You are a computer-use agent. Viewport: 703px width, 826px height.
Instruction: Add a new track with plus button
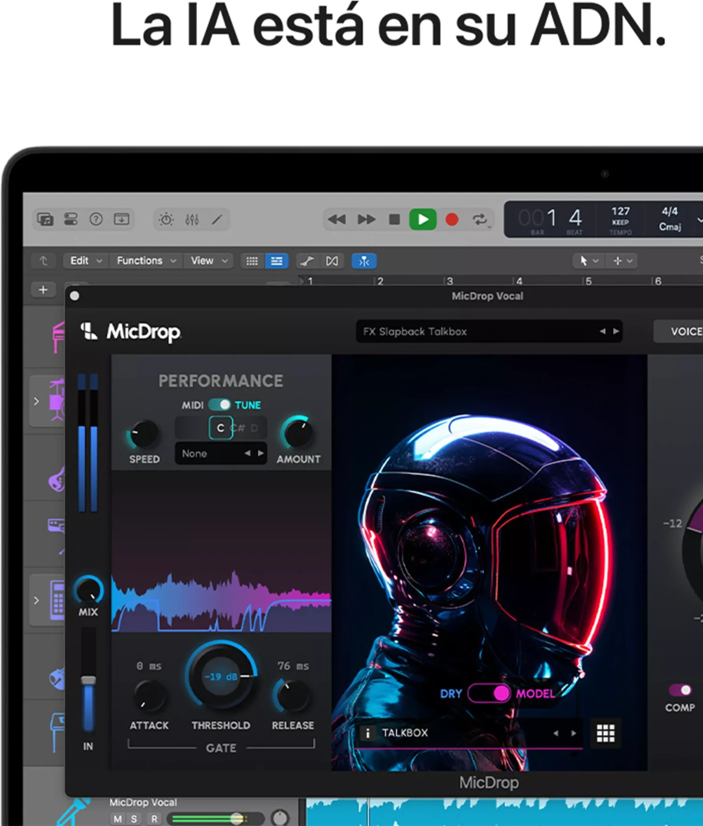click(43, 290)
